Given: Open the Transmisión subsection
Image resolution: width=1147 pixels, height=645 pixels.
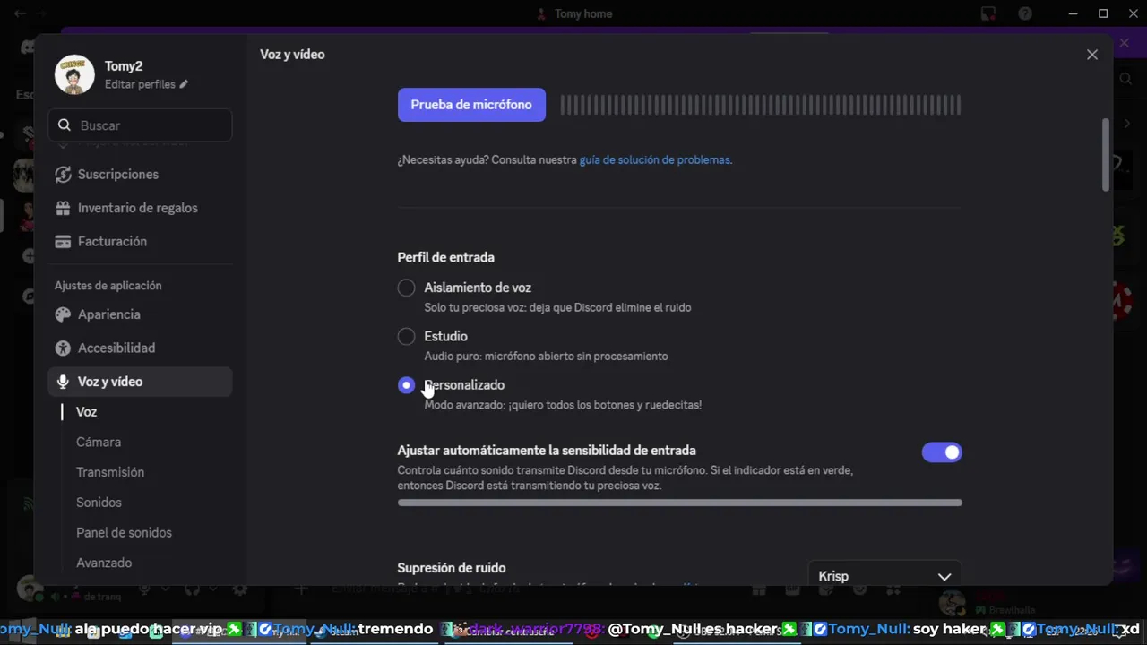Looking at the screenshot, I should (x=110, y=472).
